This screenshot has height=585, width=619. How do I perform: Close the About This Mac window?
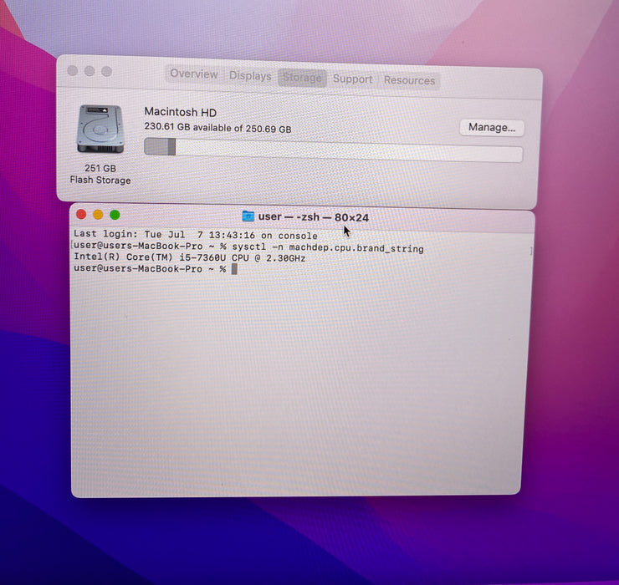(x=73, y=70)
